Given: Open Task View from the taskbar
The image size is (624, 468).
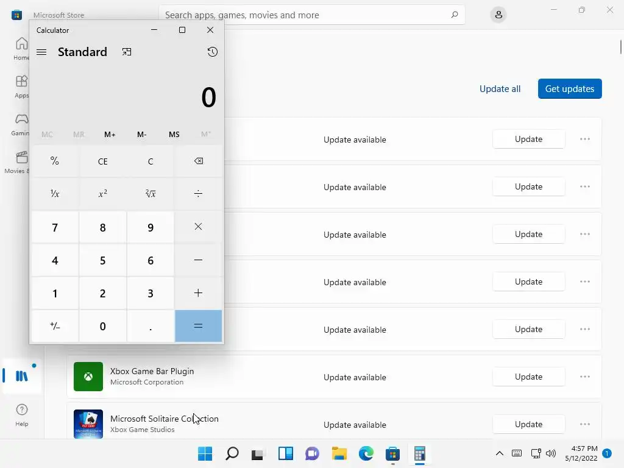Looking at the screenshot, I should point(258,453).
